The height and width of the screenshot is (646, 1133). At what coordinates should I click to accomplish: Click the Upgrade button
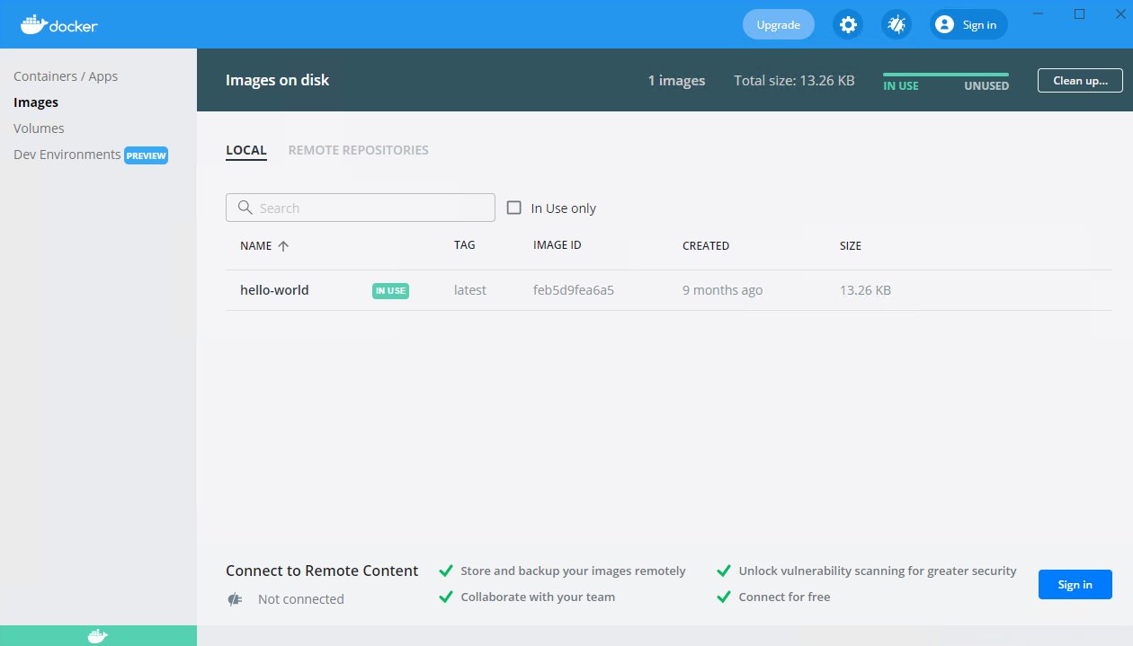click(x=778, y=25)
